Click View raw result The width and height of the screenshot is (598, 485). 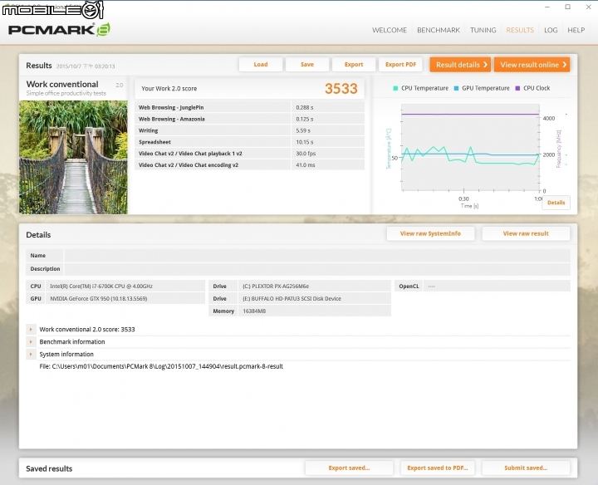(x=526, y=233)
